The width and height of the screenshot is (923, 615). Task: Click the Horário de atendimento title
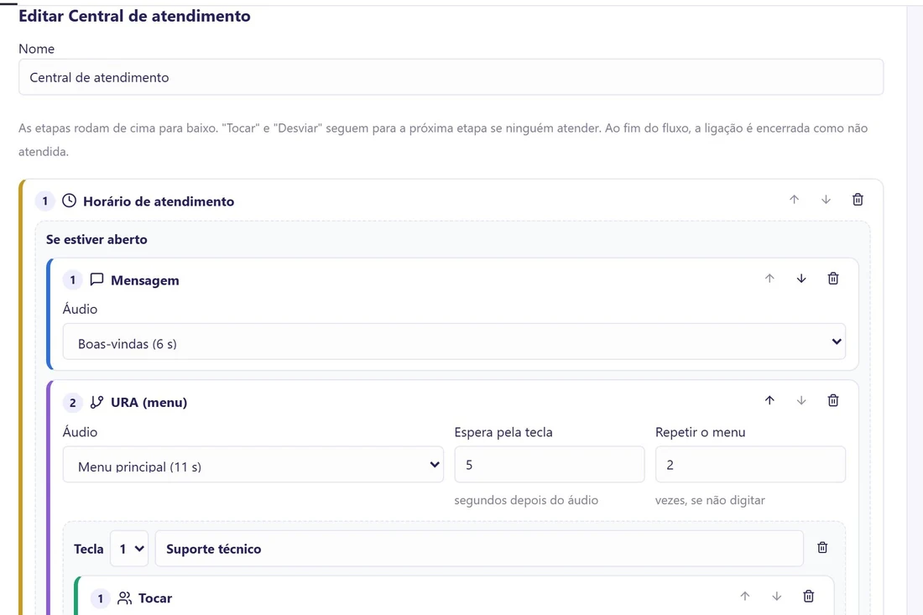click(159, 201)
